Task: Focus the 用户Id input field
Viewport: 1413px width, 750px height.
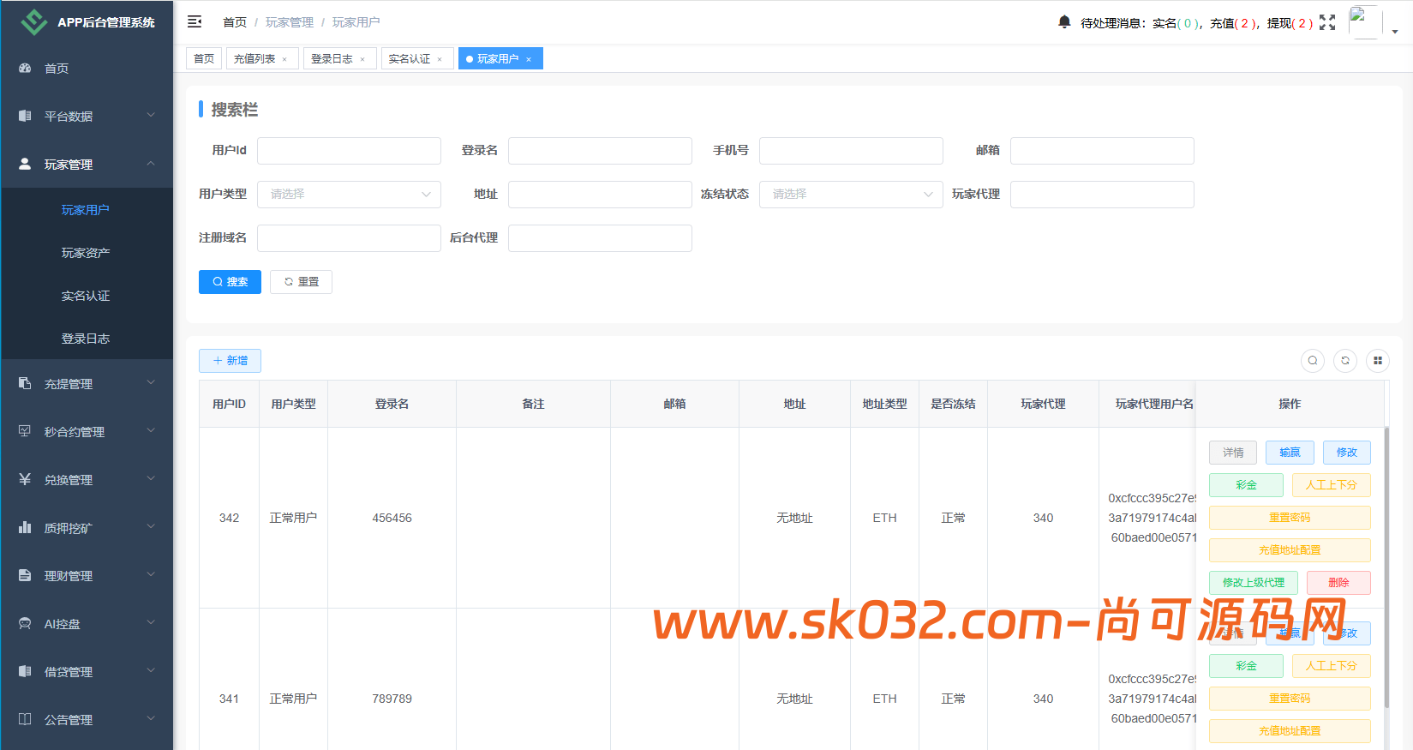Action: point(349,151)
